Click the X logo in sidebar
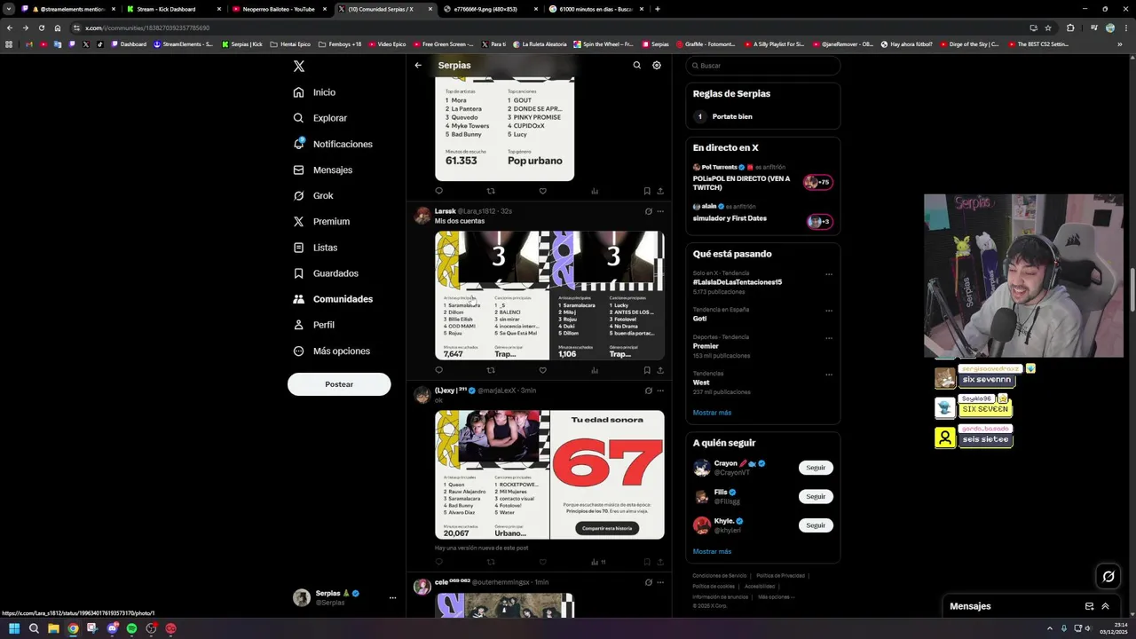Screen dimensions: 1136x639 coord(299,67)
